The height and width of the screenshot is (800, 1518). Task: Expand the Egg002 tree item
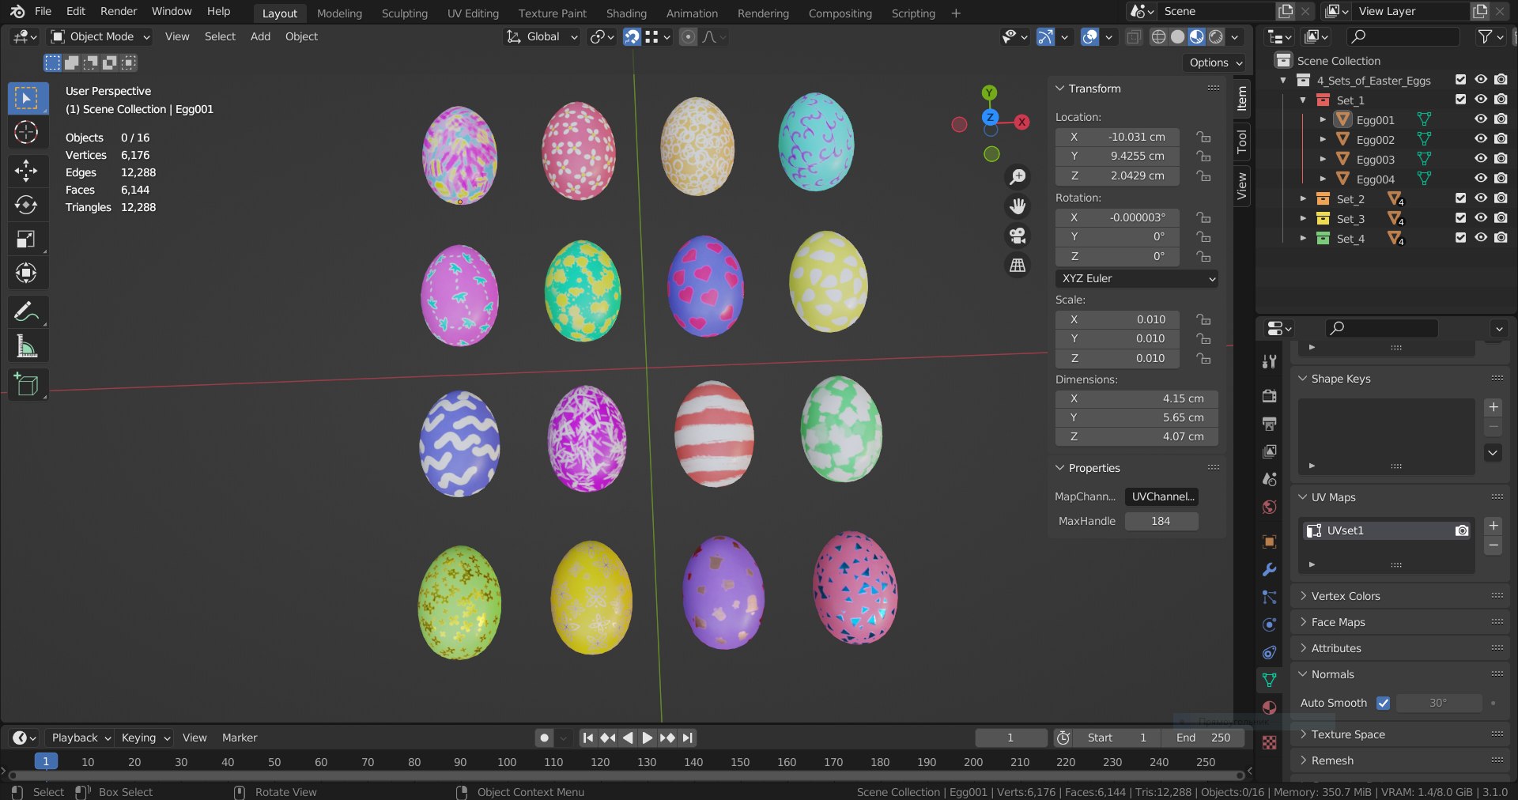click(x=1323, y=139)
